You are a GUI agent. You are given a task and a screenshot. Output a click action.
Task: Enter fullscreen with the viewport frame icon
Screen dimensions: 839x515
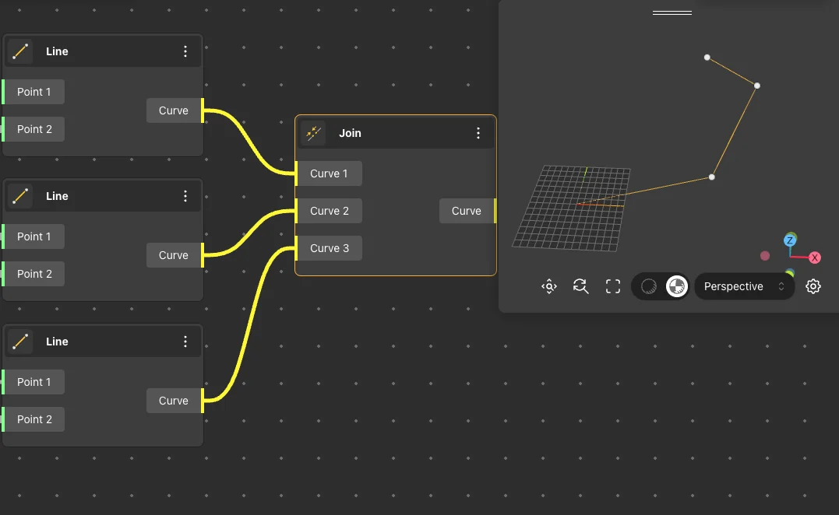point(613,286)
